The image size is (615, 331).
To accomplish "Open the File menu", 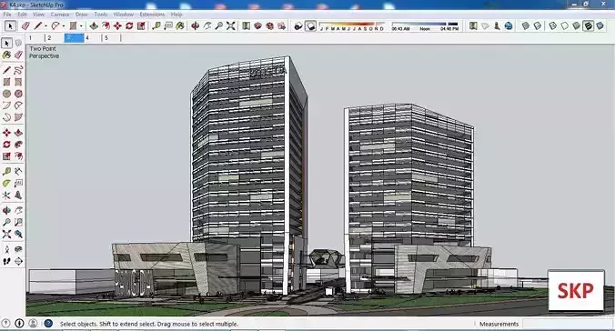I will pyautogui.click(x=7, y=15).
